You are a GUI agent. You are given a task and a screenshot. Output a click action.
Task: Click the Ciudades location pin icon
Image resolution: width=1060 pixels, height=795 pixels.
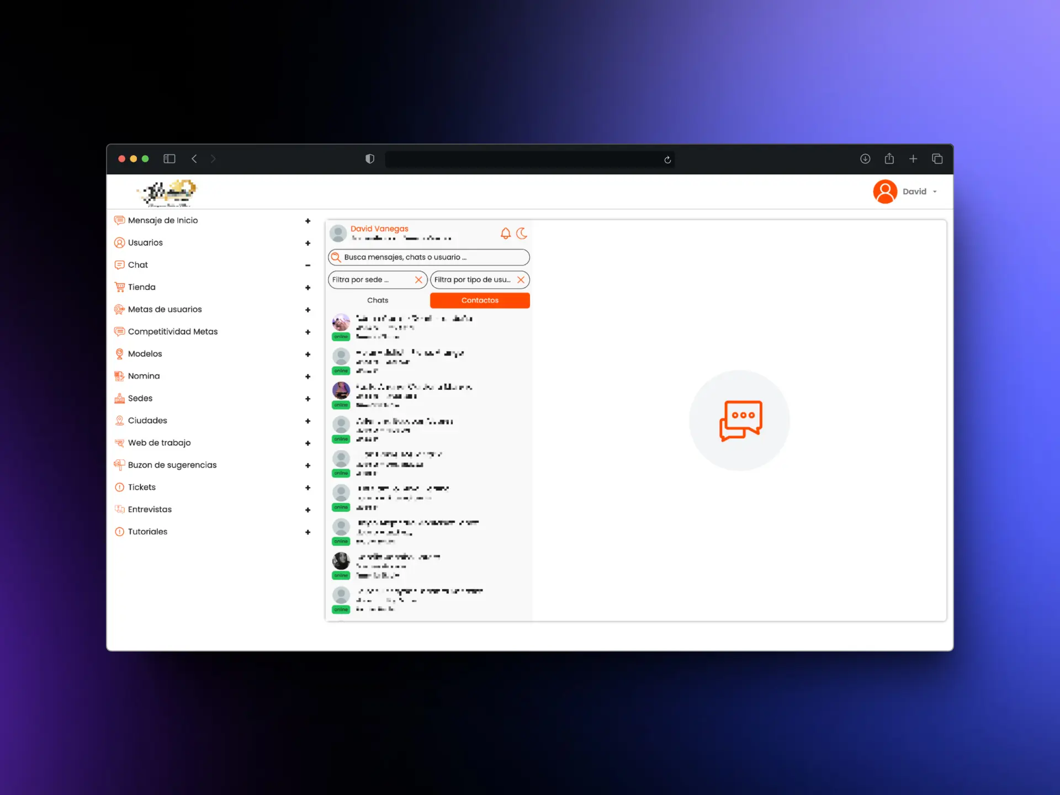(119, 421)
